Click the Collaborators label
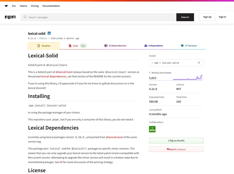Screen dimensions: 234x174 click(156, 122)
